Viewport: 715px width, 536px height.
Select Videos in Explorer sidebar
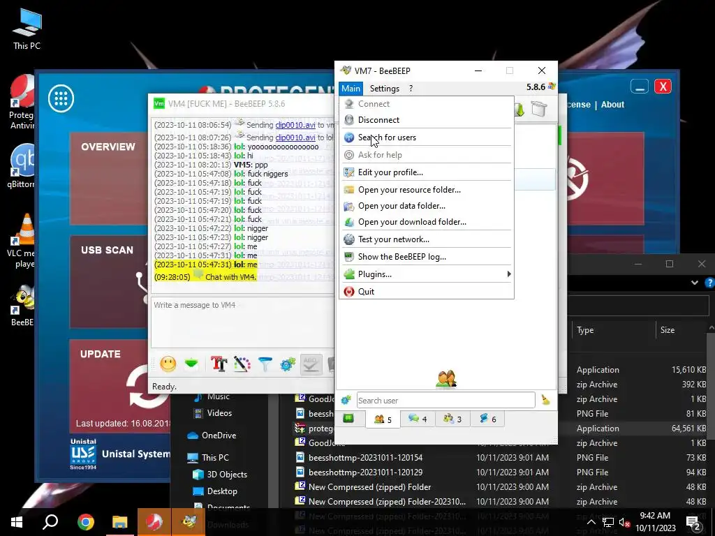pos(219,413)
